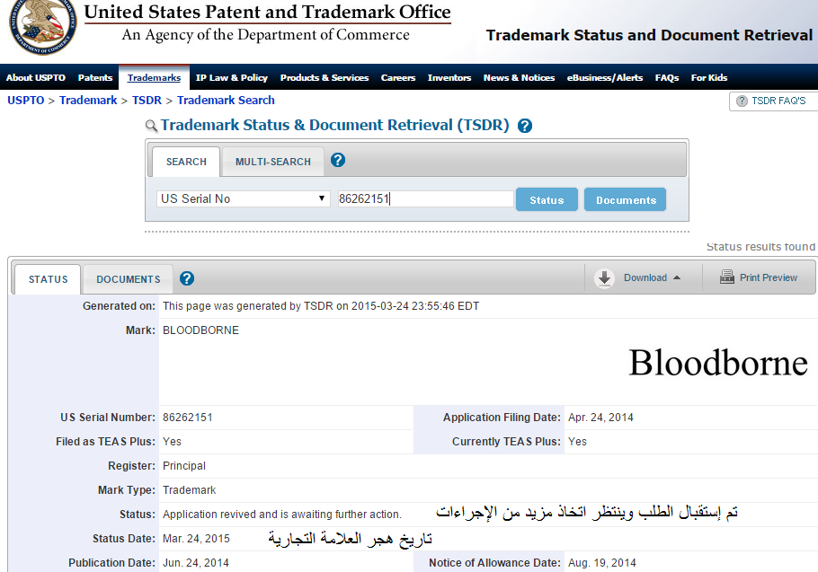Open the Patents menu

(95, 77)
